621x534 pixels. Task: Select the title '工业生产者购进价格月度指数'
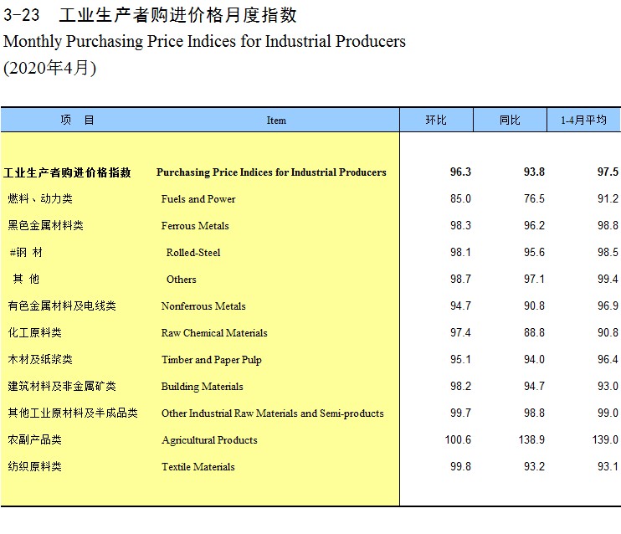177,15
